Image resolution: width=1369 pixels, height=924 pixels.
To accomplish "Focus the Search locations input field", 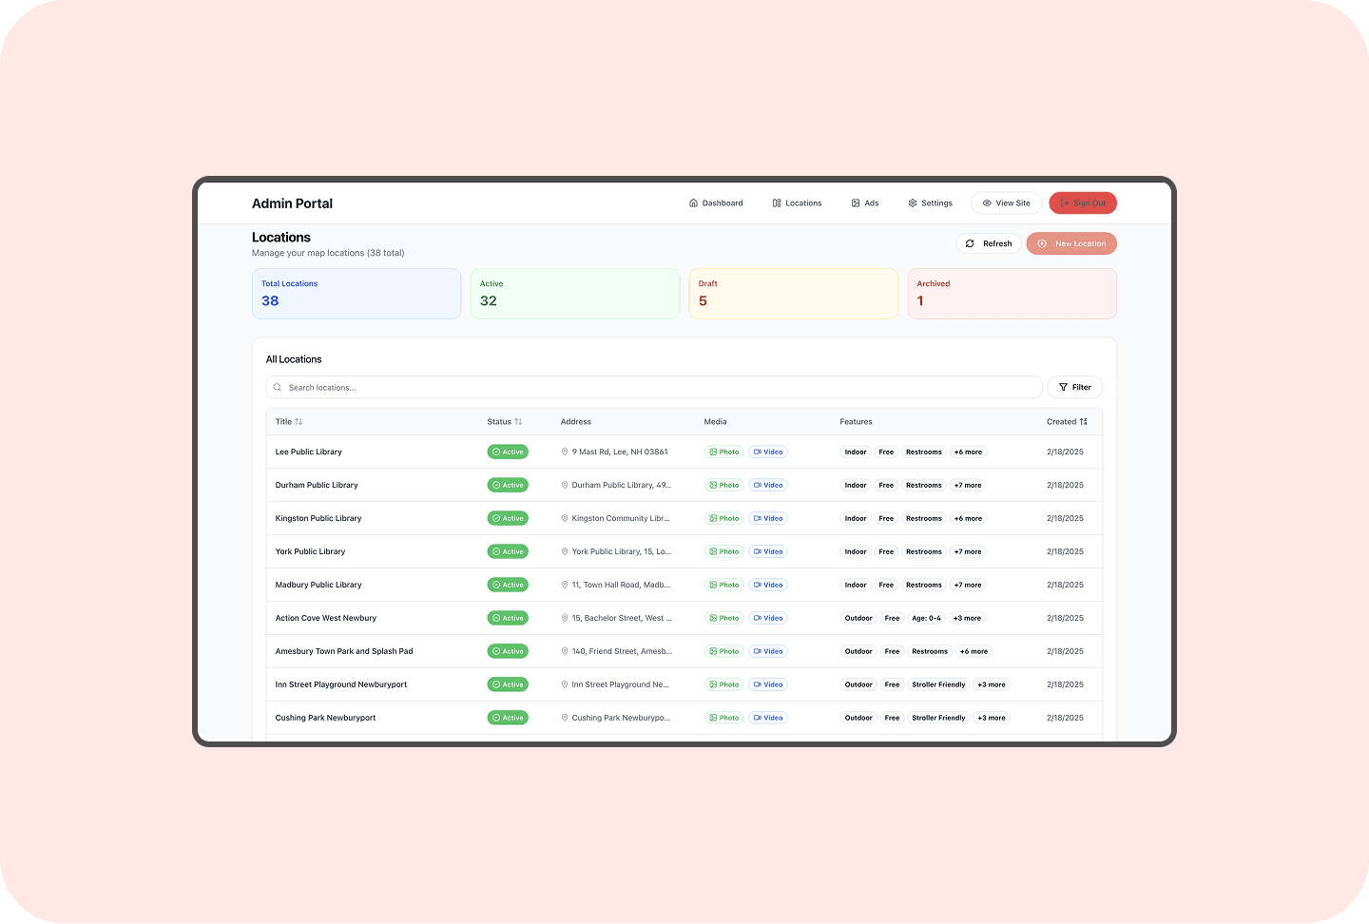I will pos(654,388).
